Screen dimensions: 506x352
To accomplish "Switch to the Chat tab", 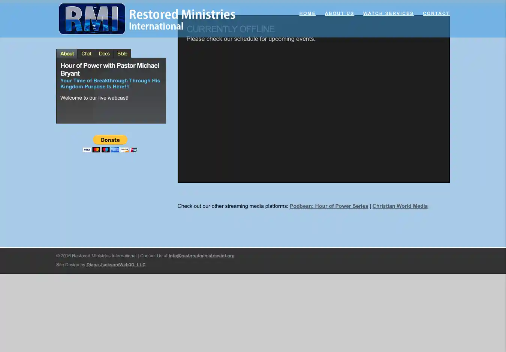I will point(86,54).
